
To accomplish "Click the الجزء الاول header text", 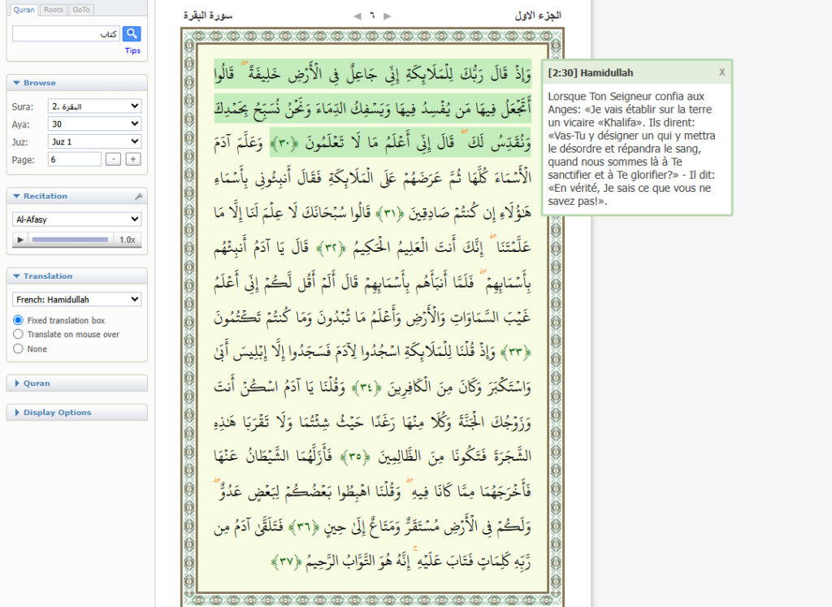I will pos(538,16).
